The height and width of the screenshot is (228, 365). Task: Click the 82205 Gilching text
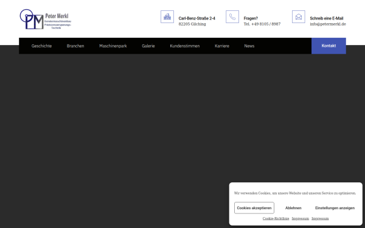point(192,24)
